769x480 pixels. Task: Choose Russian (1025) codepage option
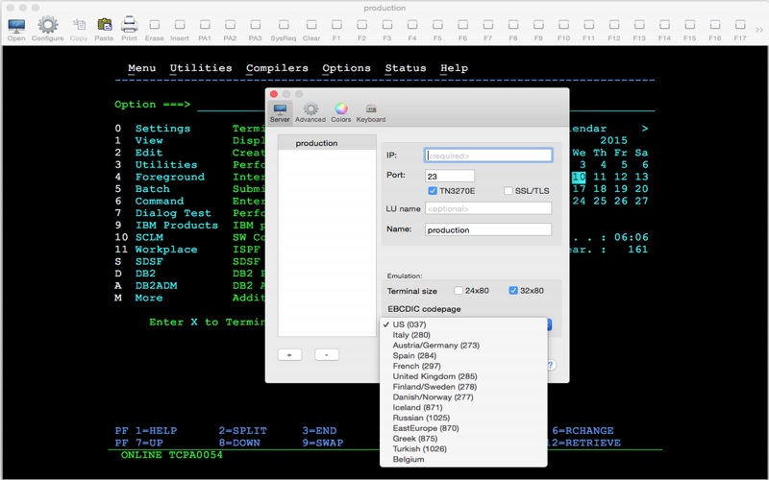pyautogui.click(x=423, y=419)
